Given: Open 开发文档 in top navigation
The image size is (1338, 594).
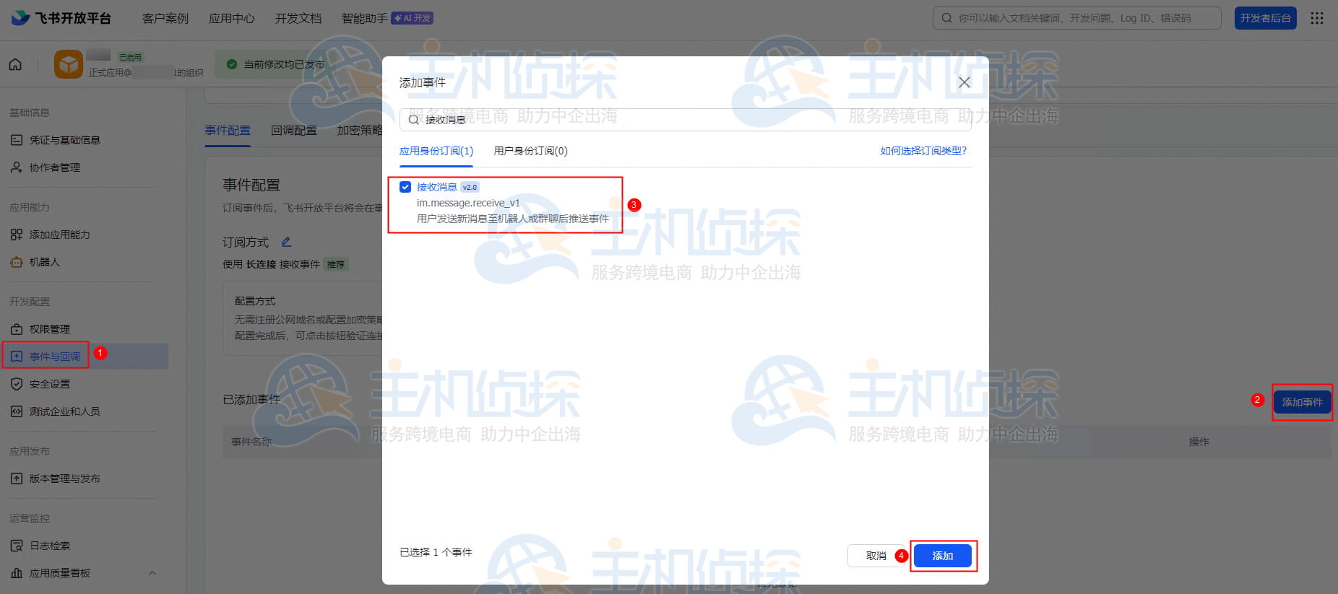Looking at the screenshot, I should (x=298, y=18).
